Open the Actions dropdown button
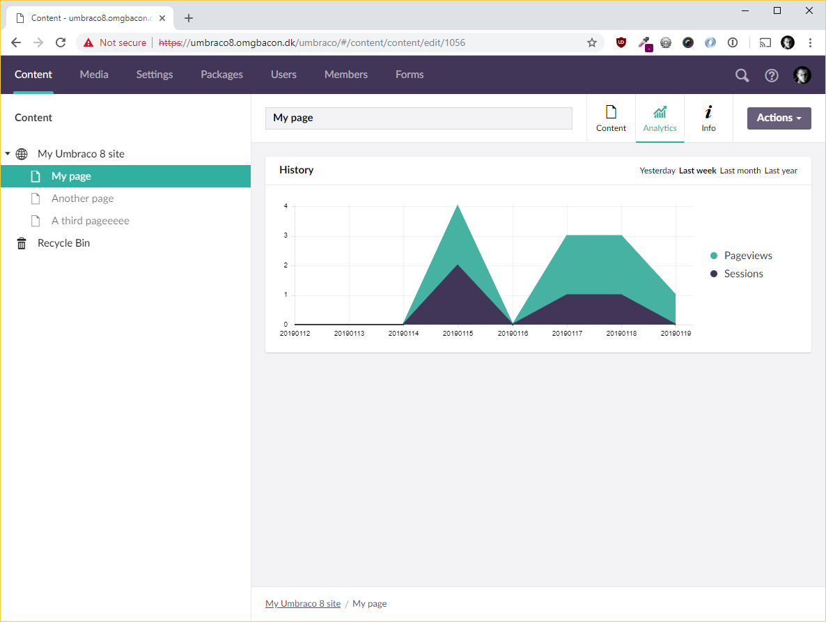 coord(779,118)
